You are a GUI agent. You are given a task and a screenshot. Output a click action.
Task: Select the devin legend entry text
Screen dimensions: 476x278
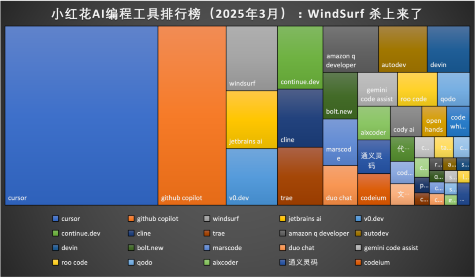tap(69, 248)
